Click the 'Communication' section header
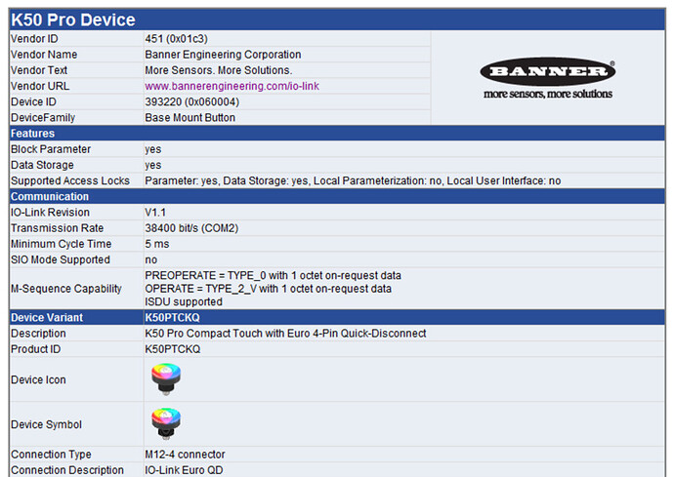674x477 pixels. 50,196
